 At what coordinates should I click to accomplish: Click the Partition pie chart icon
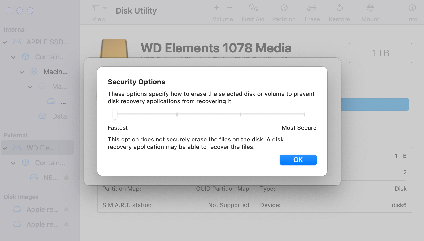point(284,8)
